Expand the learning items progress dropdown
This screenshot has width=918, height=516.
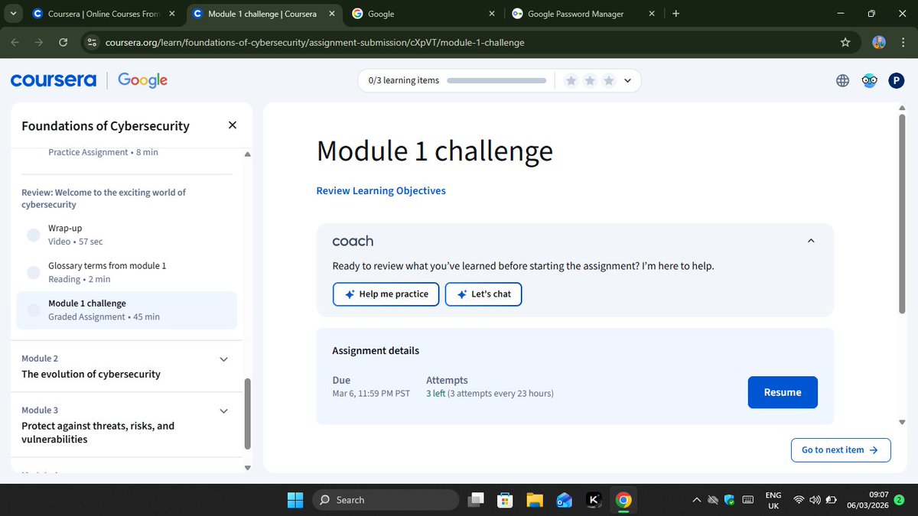pos(628,80)
